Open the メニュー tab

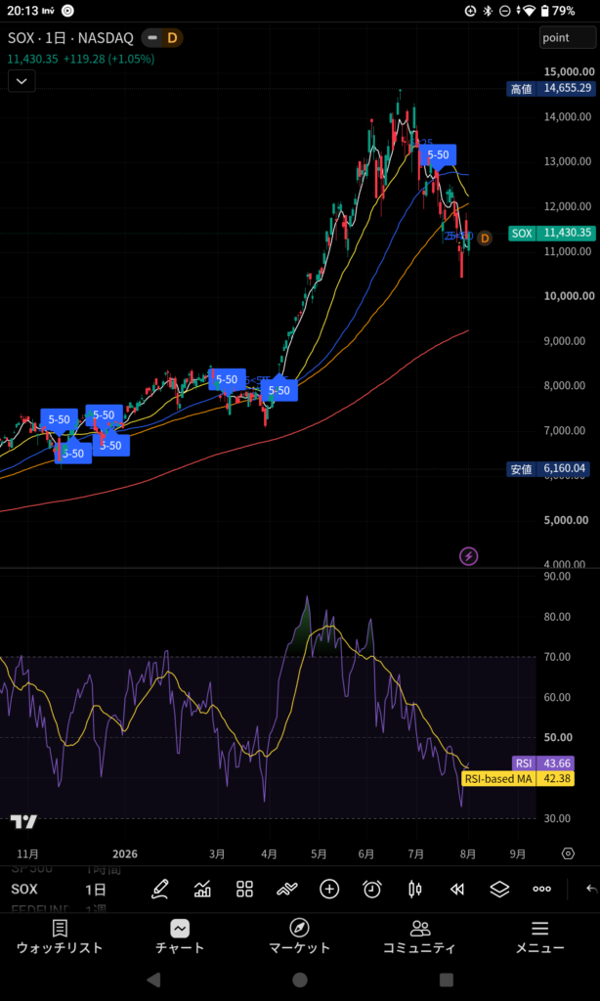tap(540, 936)
